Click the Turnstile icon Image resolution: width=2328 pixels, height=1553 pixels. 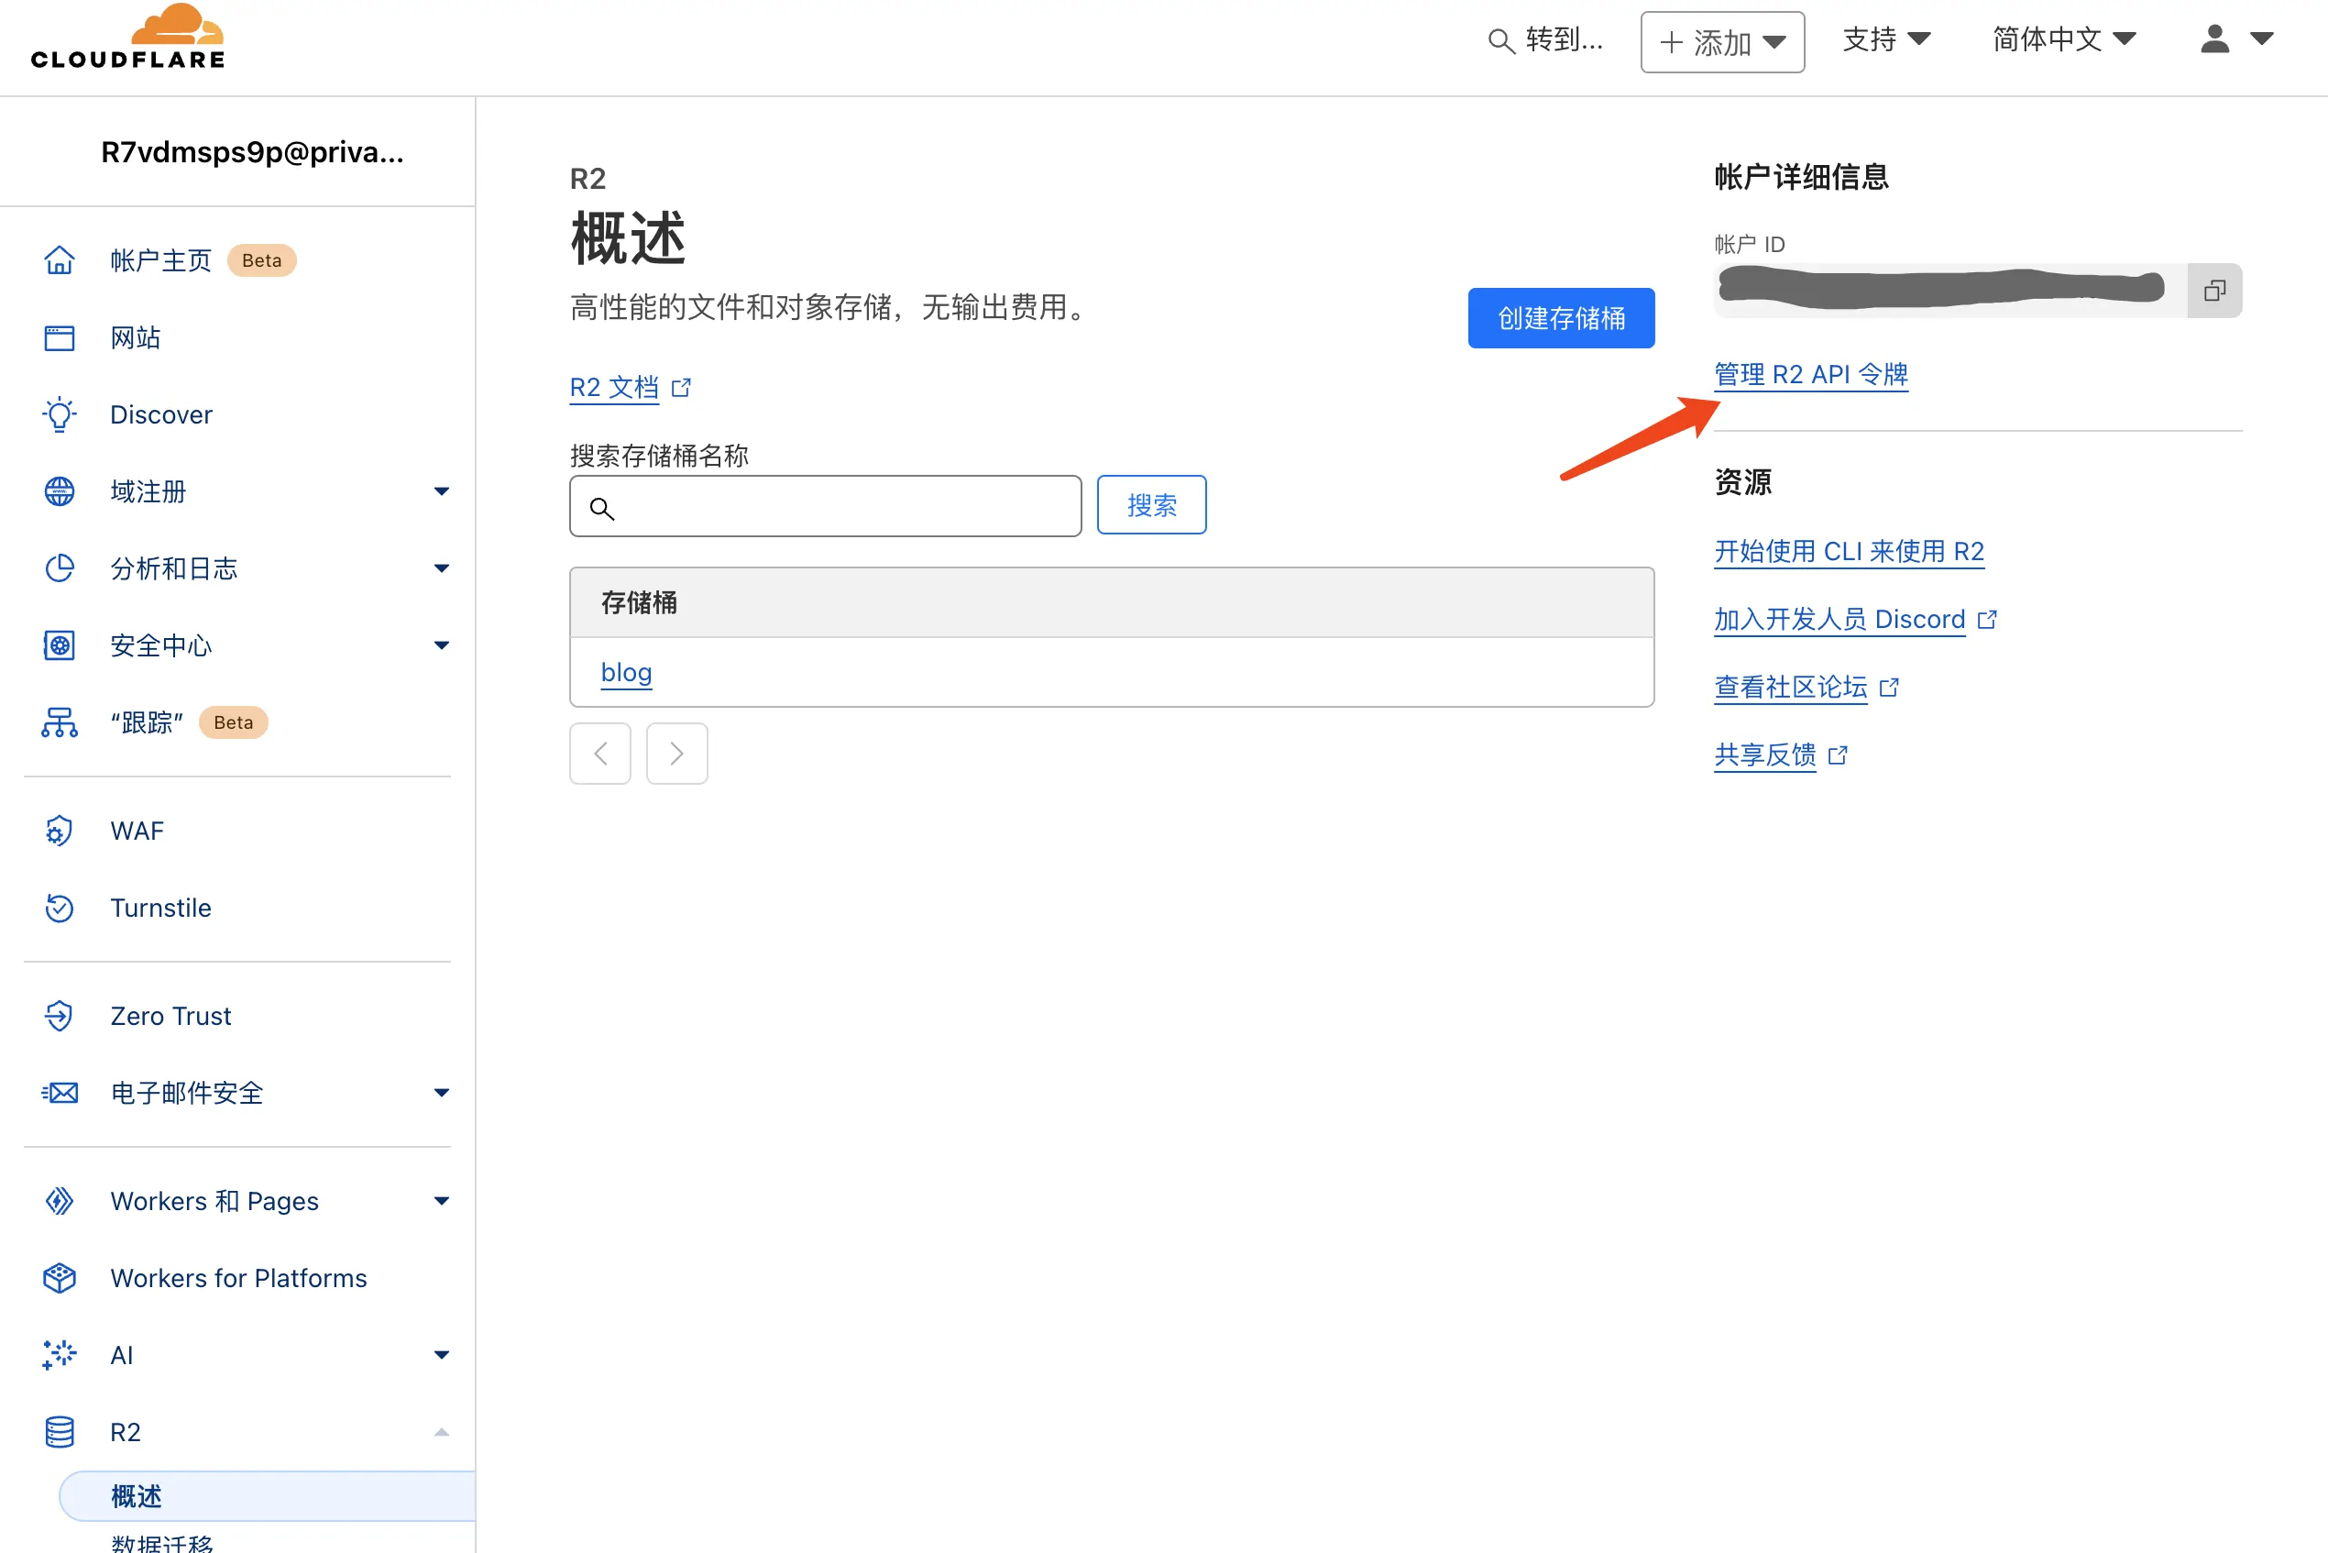coord(59,909)
